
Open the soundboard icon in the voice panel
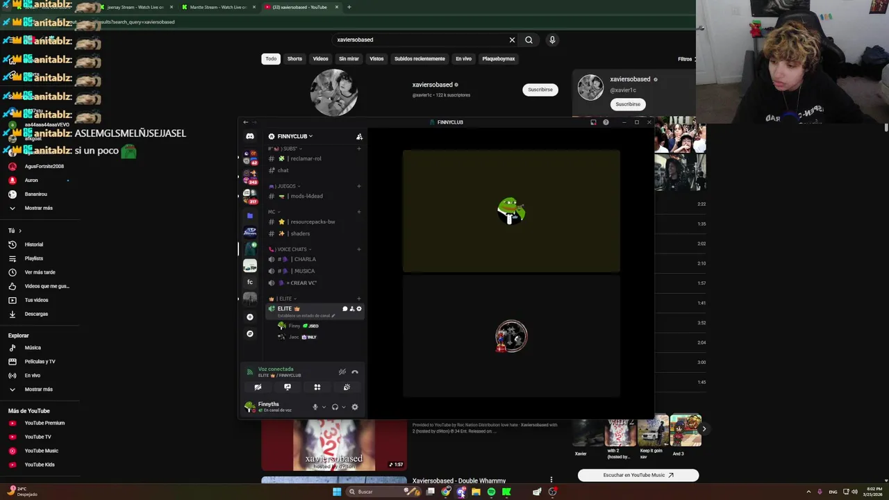(x=347, y=387)
